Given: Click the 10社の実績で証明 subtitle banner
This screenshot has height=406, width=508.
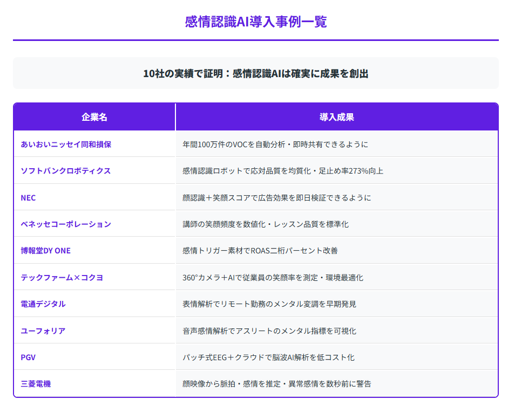Looking at the screenshot, I should tap(255, 74).
